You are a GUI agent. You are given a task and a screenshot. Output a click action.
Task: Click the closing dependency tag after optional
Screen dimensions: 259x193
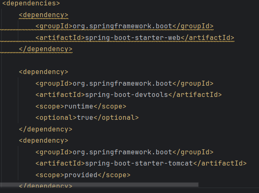pyautogui.click(x=46, y=129)
